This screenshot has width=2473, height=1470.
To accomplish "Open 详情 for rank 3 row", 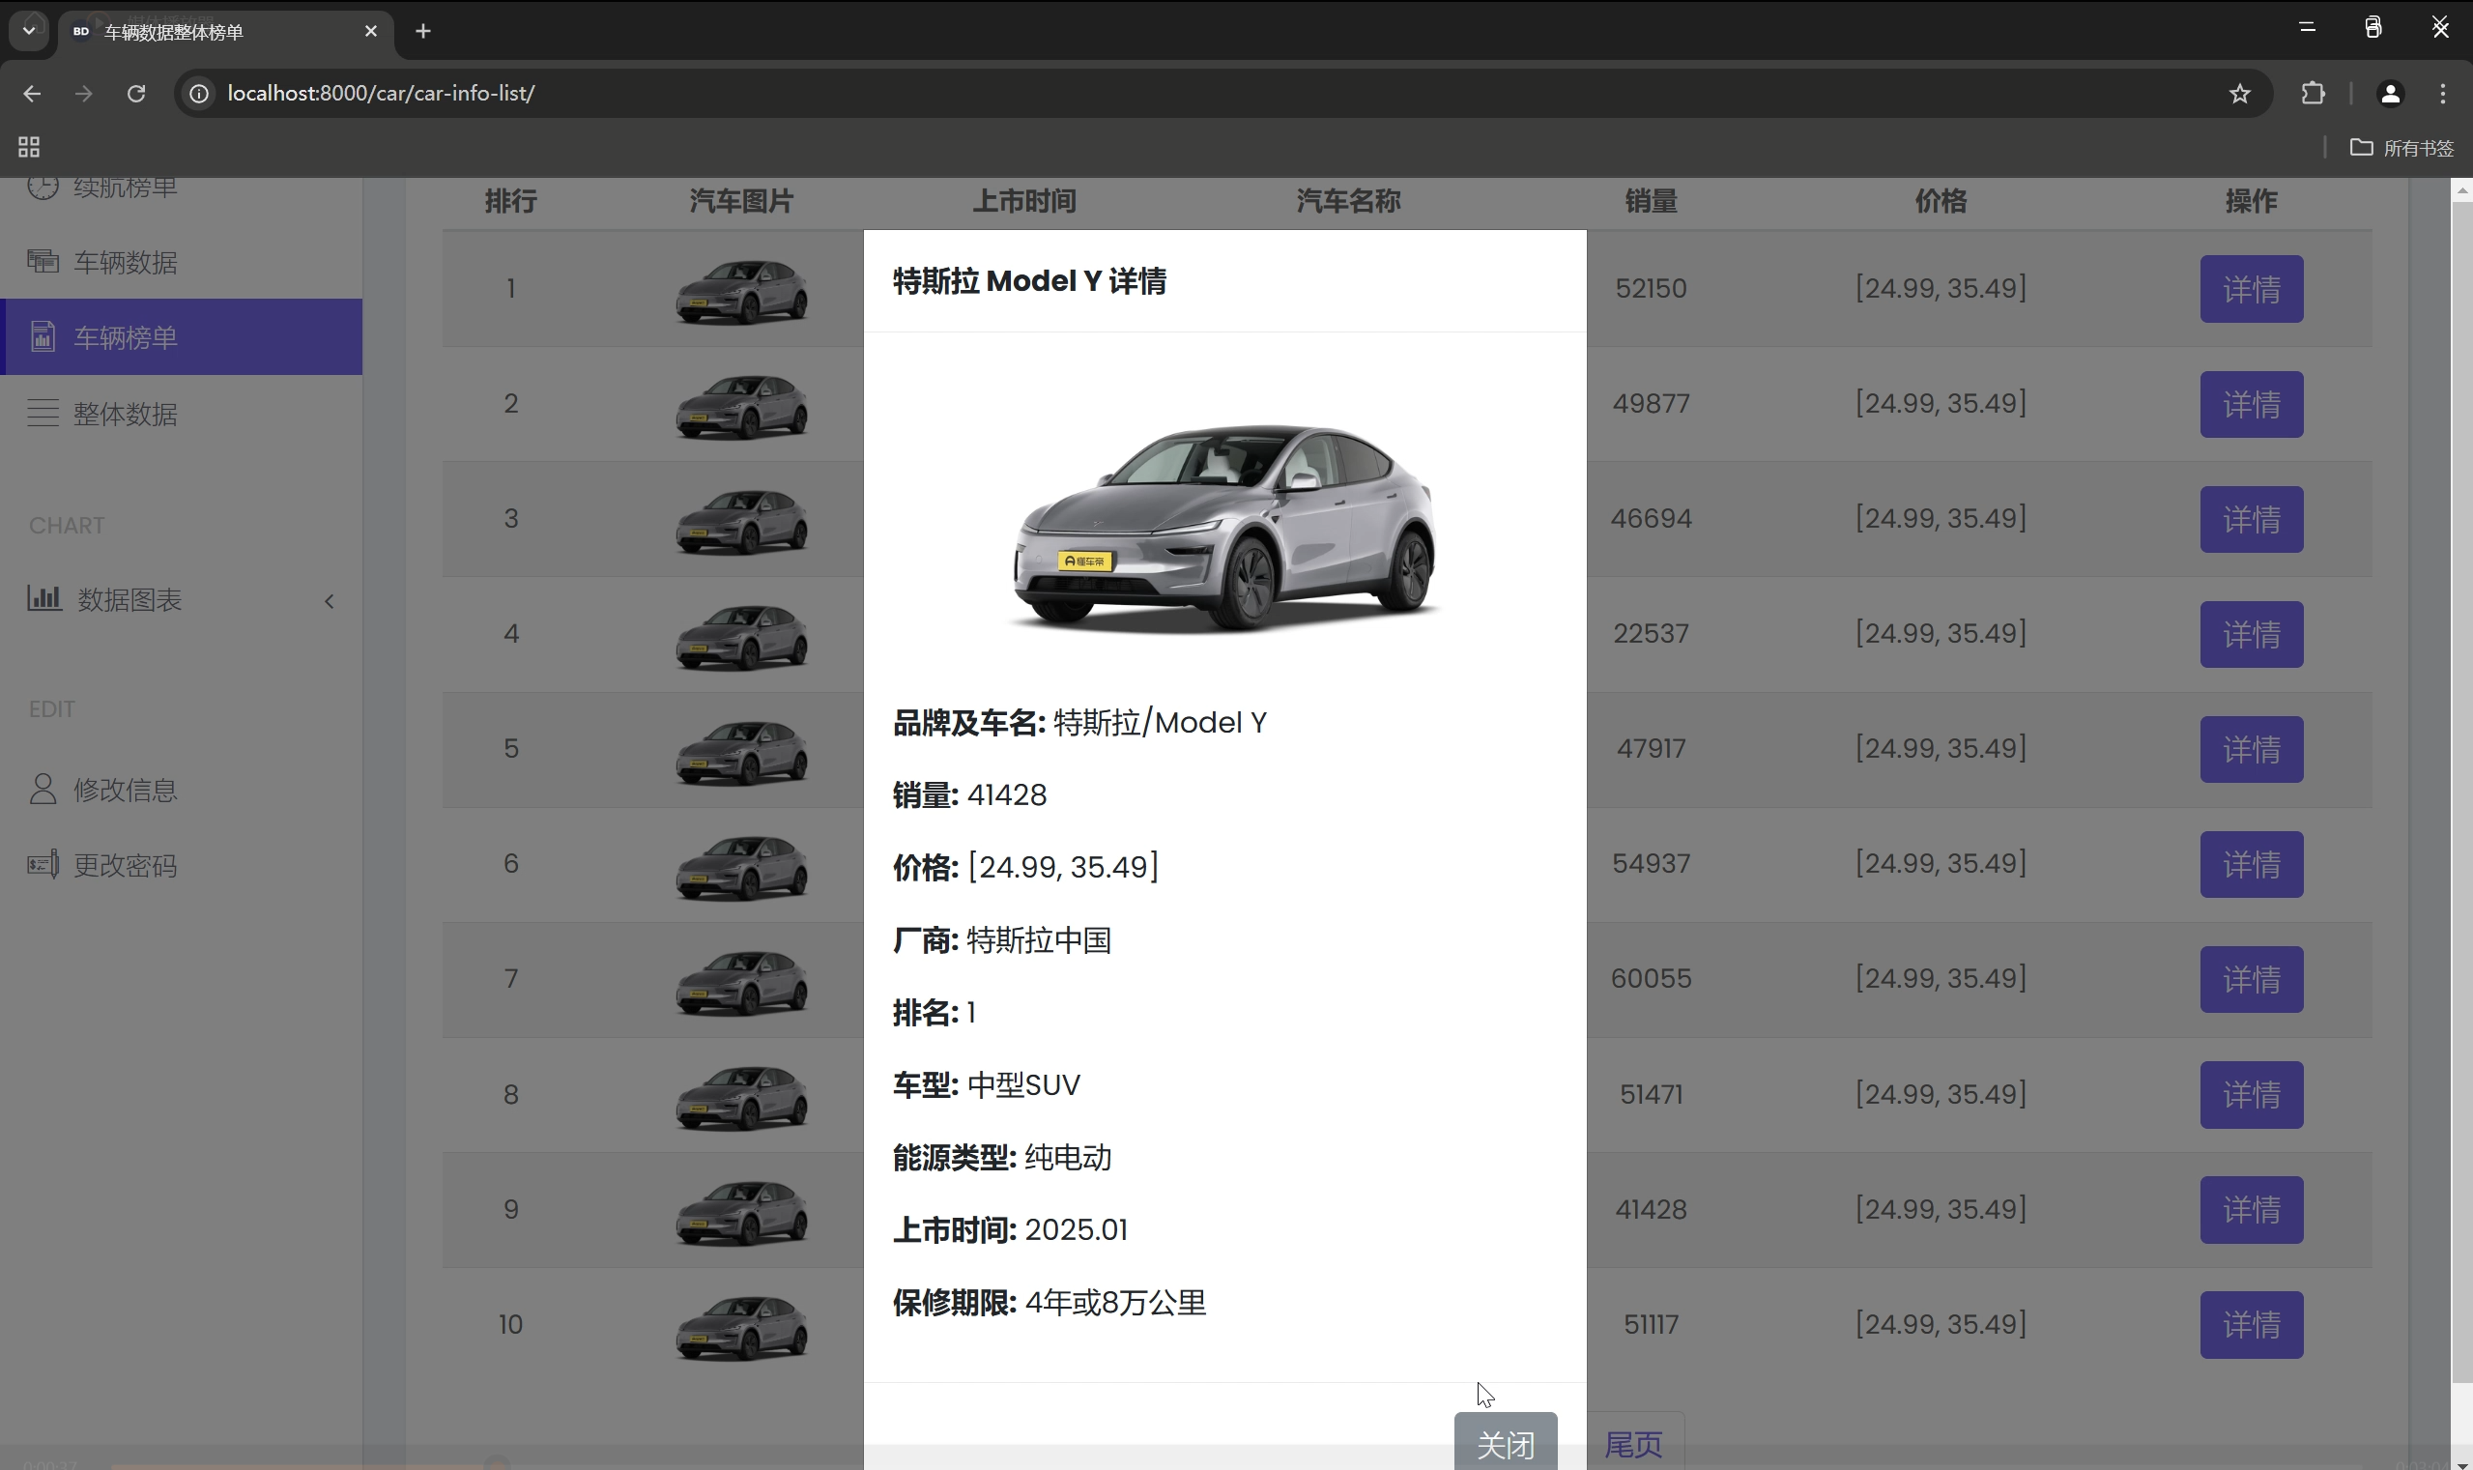I will click(2251, 519).
